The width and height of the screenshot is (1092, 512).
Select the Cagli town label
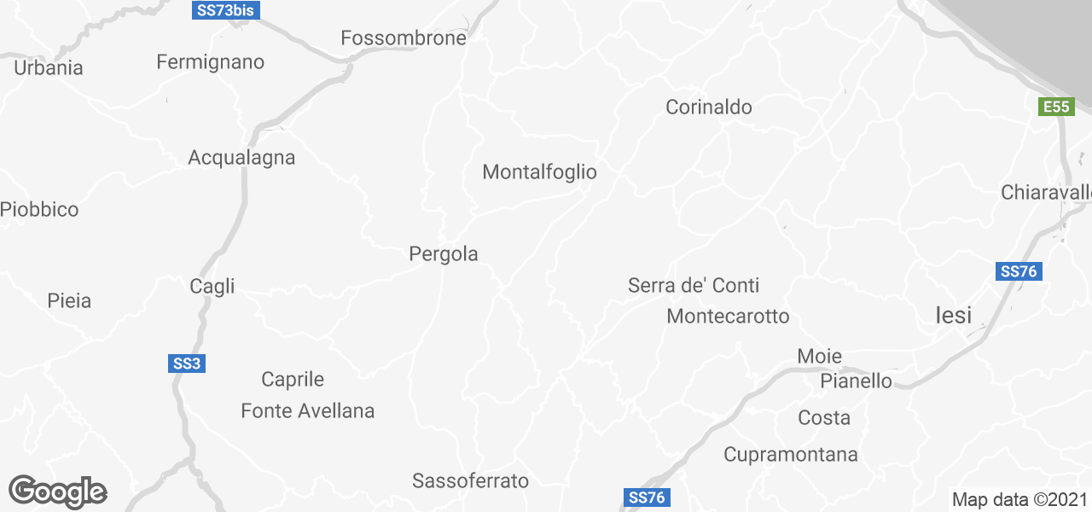coord(212,287)
